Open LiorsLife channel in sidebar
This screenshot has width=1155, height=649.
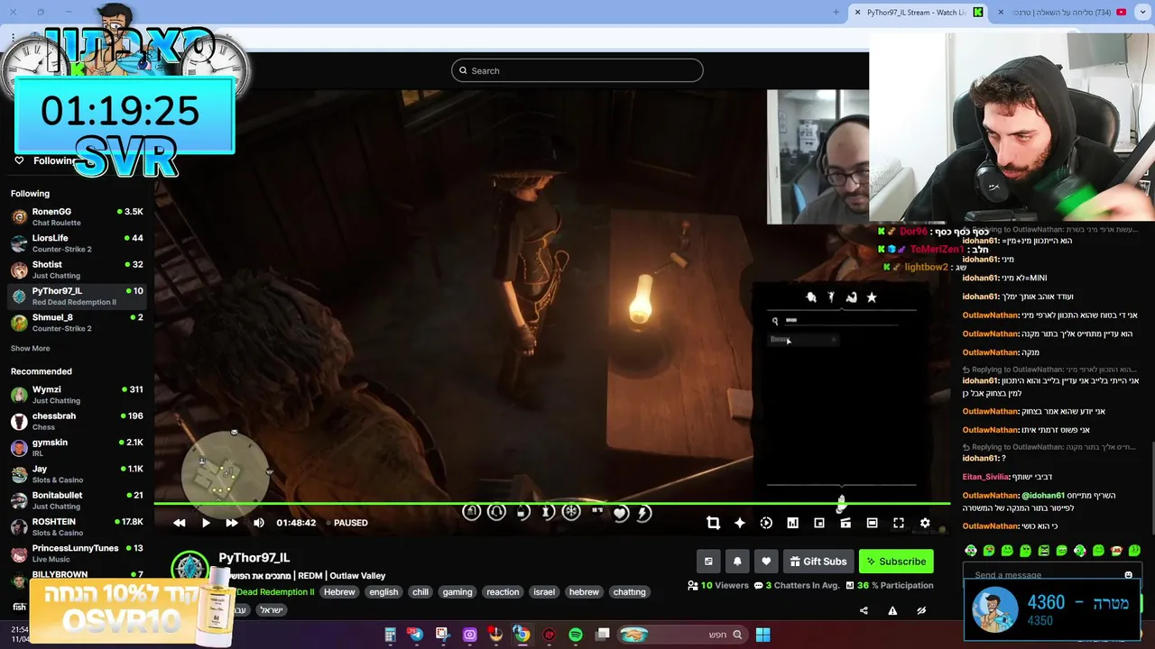[x=77, y=243]
